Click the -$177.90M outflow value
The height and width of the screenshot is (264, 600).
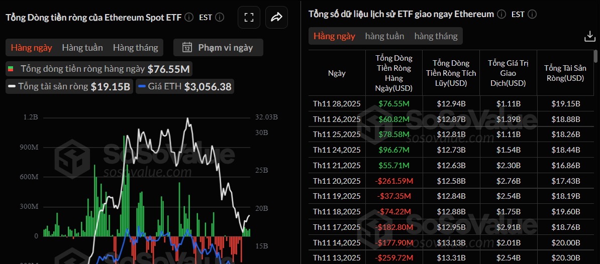click(x=394, y=242)
